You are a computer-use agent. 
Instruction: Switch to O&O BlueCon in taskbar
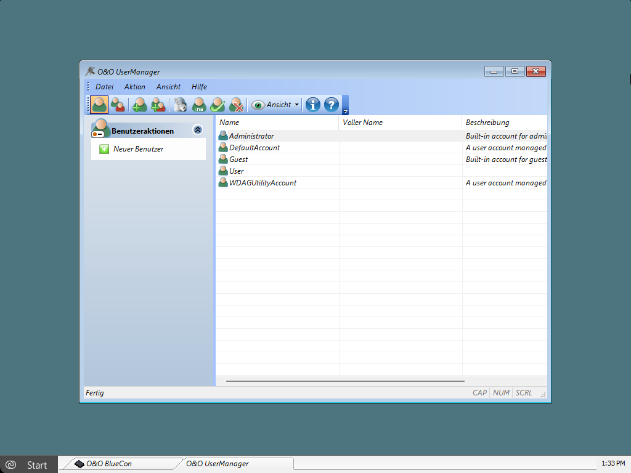[x=108, y=464]
